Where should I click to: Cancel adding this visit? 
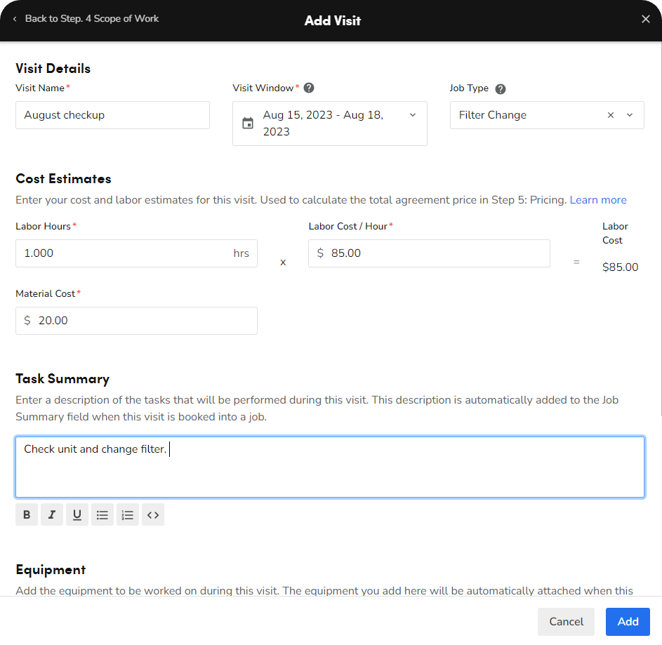pyautogui.click(x=566, y=622)
